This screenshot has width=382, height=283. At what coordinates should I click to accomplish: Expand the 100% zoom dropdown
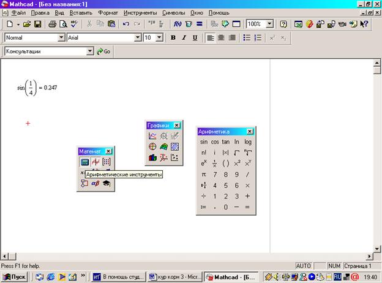coord(270,25)
